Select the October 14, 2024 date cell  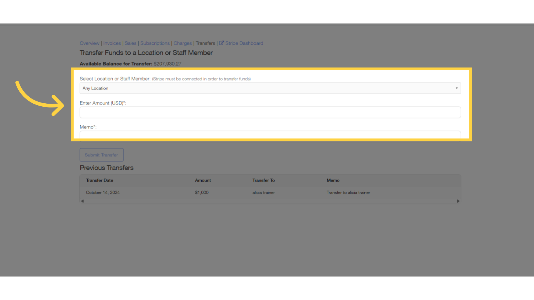(103, 192)
